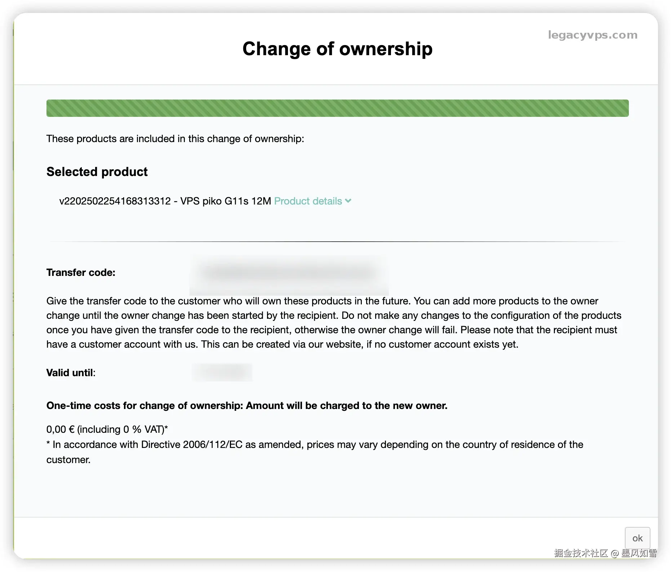
Task: Select the blurred transfer code field
Action: 289,273
